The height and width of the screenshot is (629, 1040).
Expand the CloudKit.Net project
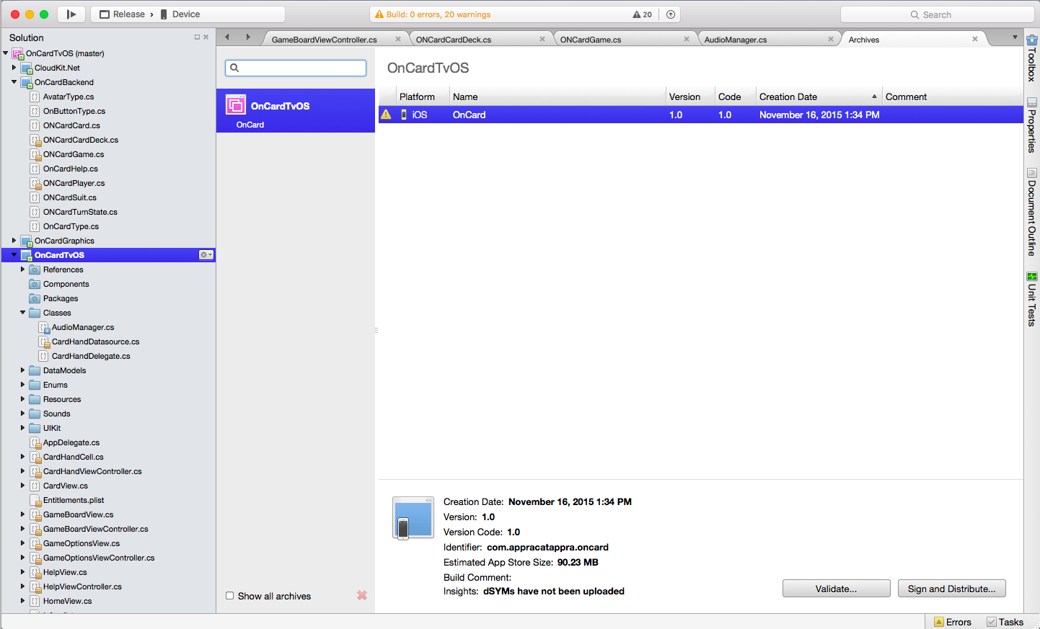pos(14,68)
